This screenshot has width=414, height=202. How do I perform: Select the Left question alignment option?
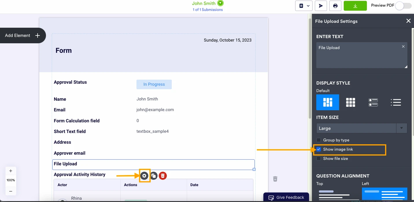coord(384,193)
